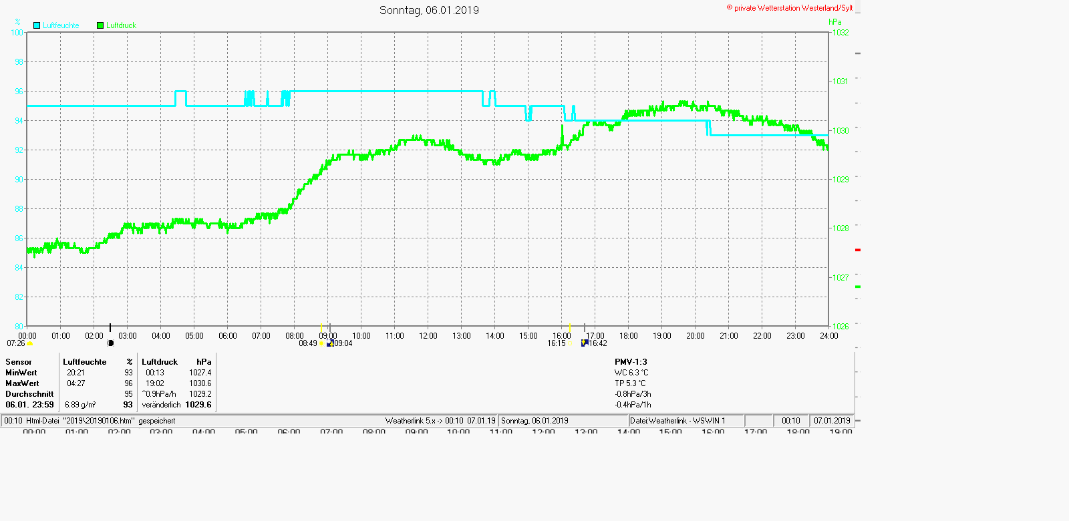Click the TP 5.3 °C dew point value
The height and width of the screenshot is (521, 1069).
point(630,383)
